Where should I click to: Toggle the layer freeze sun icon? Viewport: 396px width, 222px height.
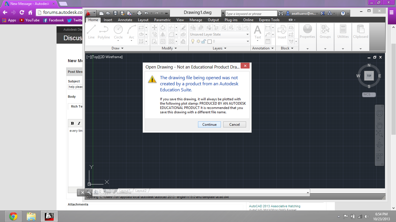point(198,41)
